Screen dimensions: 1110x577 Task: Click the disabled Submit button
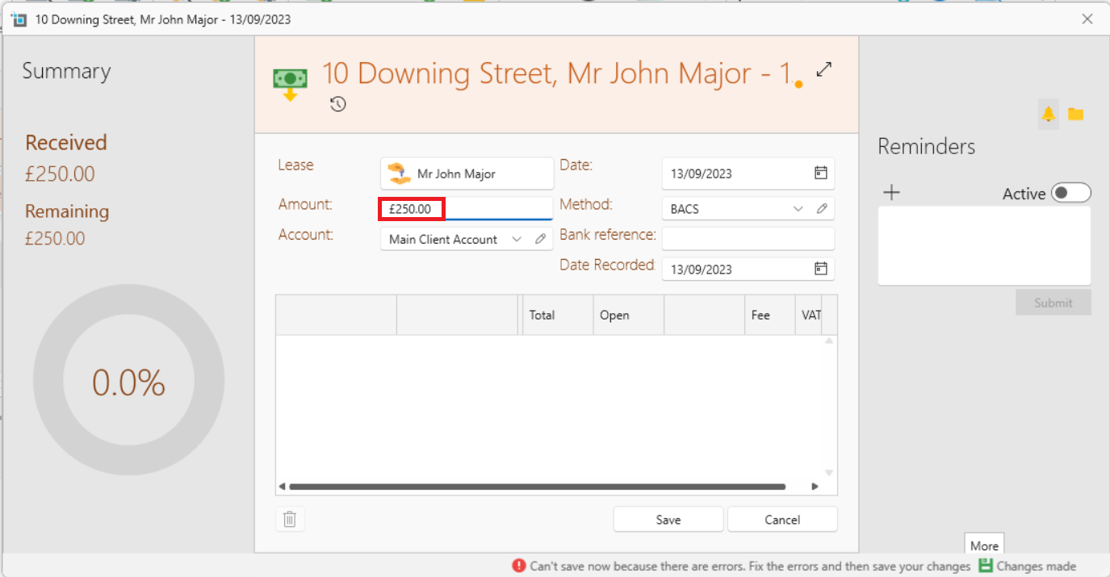(1053, 303)
